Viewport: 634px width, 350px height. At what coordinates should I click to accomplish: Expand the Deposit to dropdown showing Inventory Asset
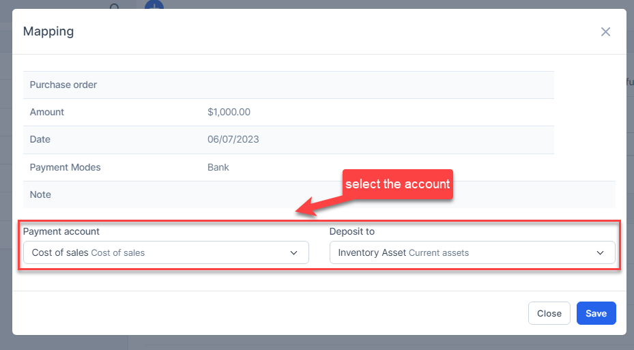pos(472,252)
